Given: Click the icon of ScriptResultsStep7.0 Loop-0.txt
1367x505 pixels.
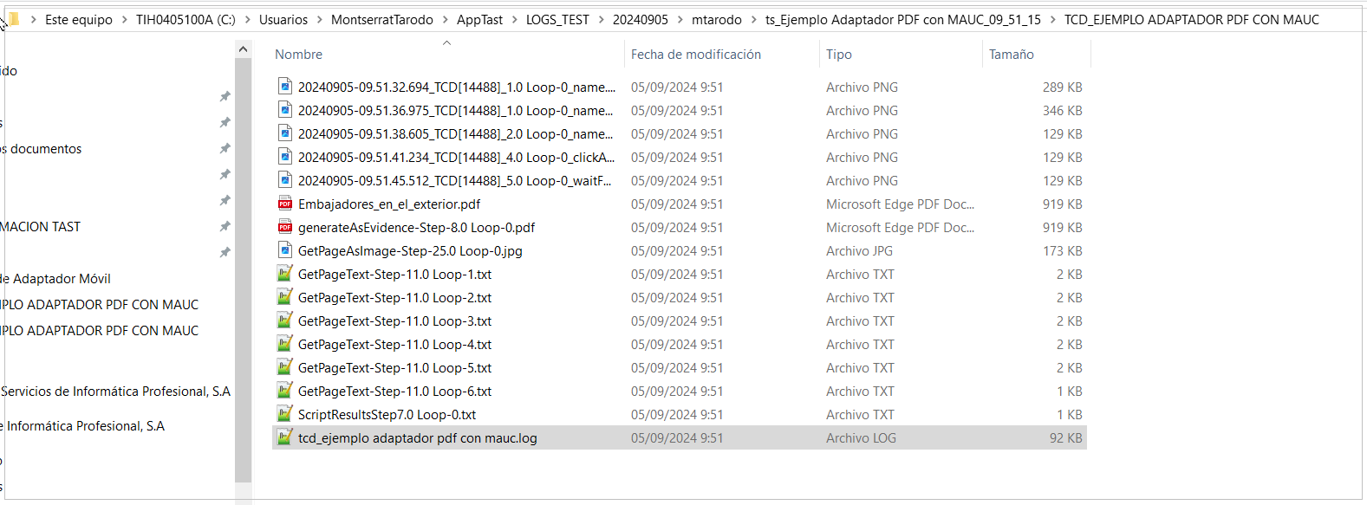Looking at the screenshot, I should pos(284,415).
